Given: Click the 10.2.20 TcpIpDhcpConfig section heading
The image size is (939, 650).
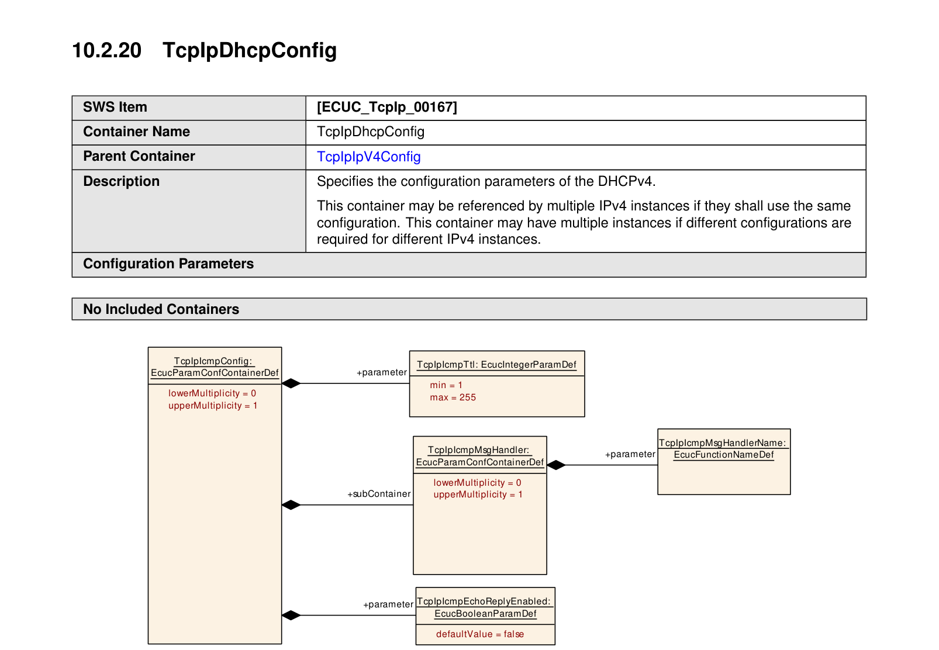Looking at the screenshot, I should point(204,50).
